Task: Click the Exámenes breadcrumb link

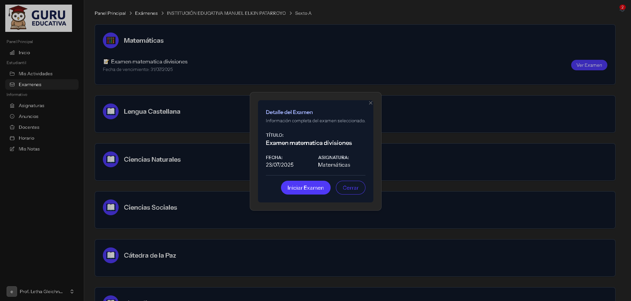Action: pyautogui.click(x=146, y=13)
